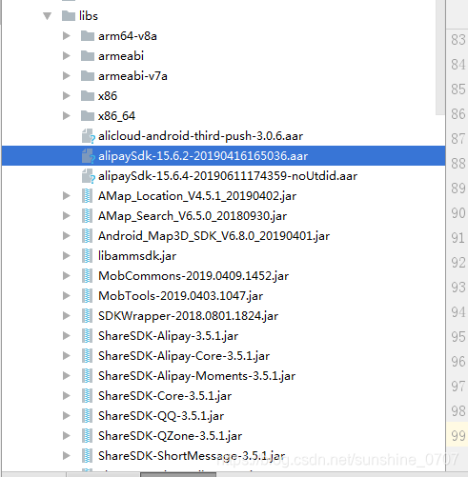The image size is (468, 477).
Task: Expand ShareSDK-Alipay-Core jar arrow
Action: point(66,356)
